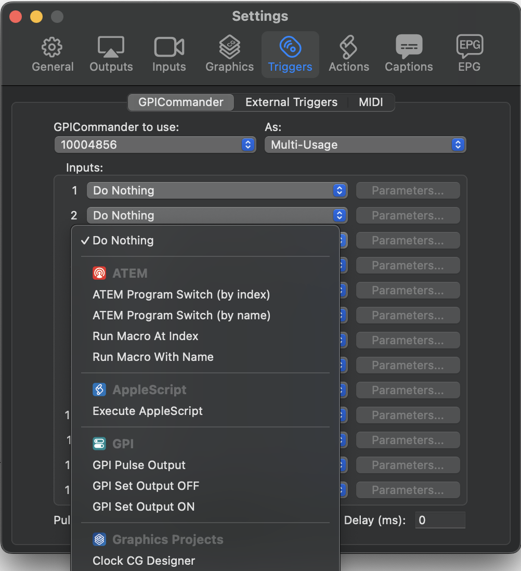521x571 pixels.
Task: Open the EPG settings pane
Action: coord(470,55)
